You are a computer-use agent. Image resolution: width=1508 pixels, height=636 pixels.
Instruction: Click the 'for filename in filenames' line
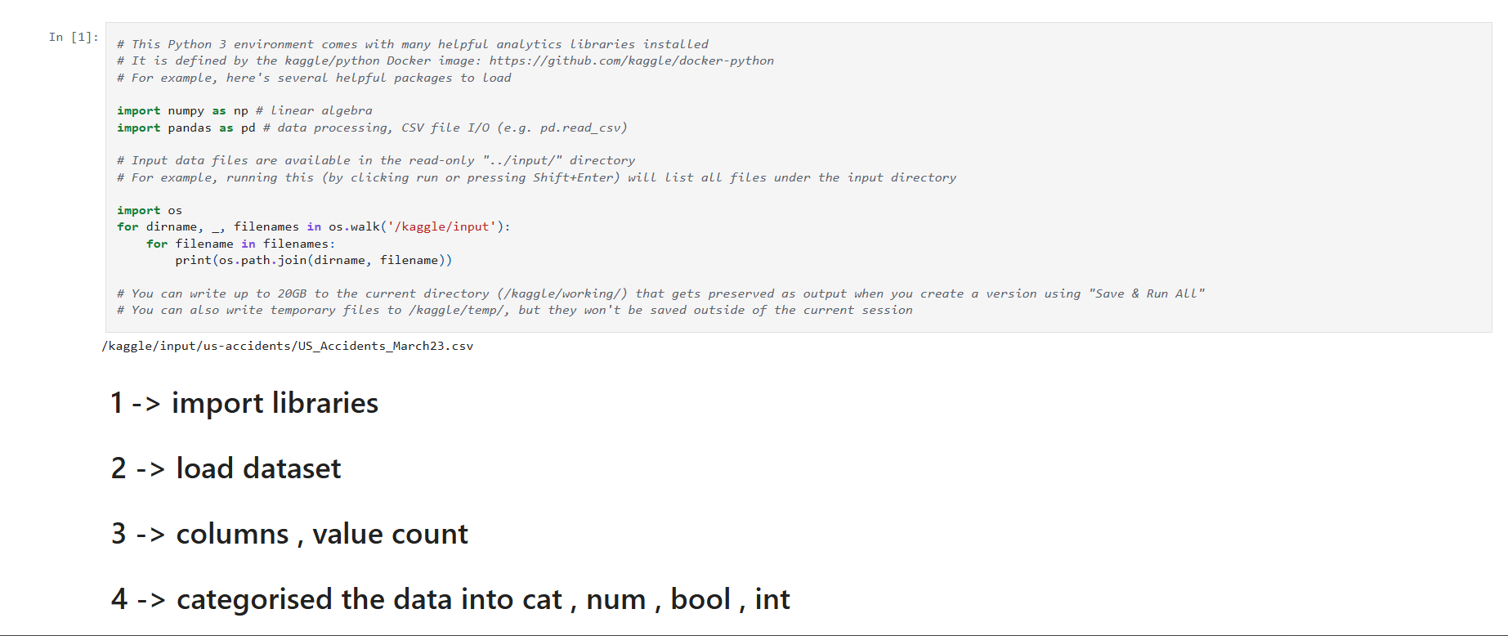pyautogui.click(x=240, y=244)
